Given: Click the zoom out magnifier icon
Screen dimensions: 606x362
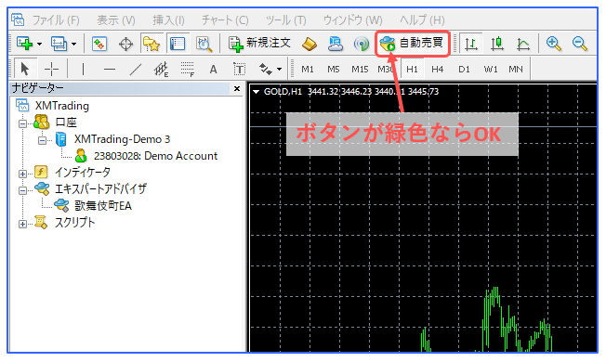Looking at the screenshot, I should tap(580, 44).
